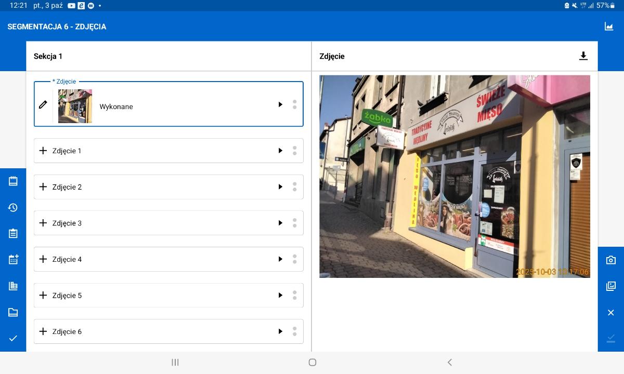Add a photo to Zdjęcie 4

pos(43,259)
